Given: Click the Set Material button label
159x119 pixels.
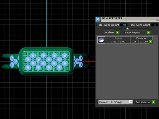Looking at the screenshot, I should [143, 102].
